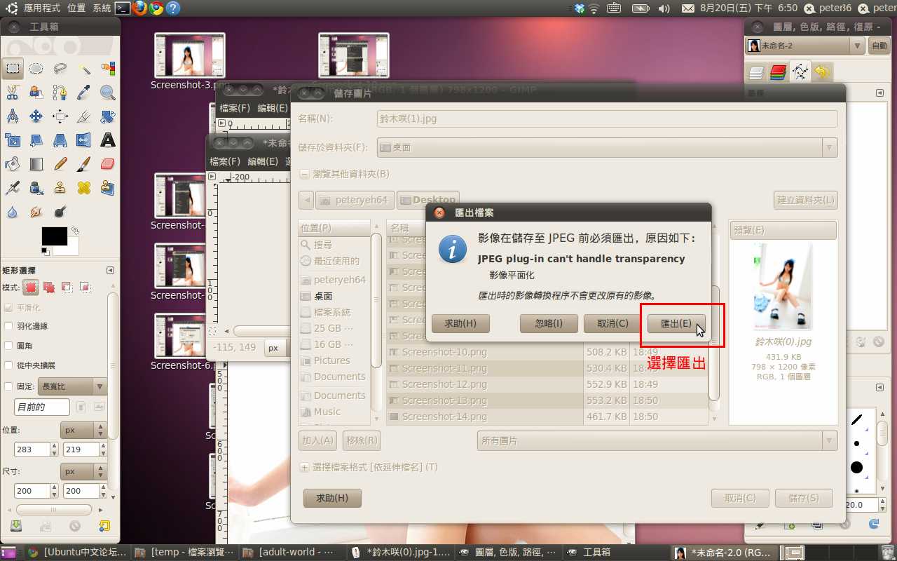Switch to the Layers tab in dock
The width and height of the screenshot is (897, 561).
pyautogui.click(x=756, y=72)
